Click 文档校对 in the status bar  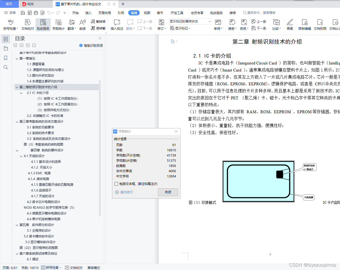click(x=74, y=268)
